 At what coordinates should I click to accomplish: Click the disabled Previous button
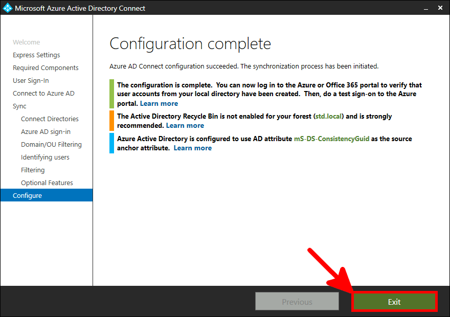297,301
